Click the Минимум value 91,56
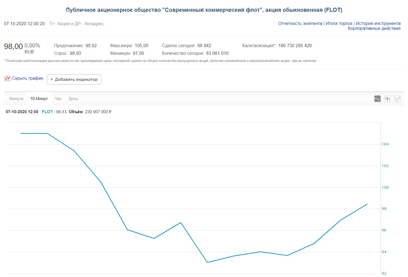The height and width of the screenshot is (277, 408). pos(138,53)
